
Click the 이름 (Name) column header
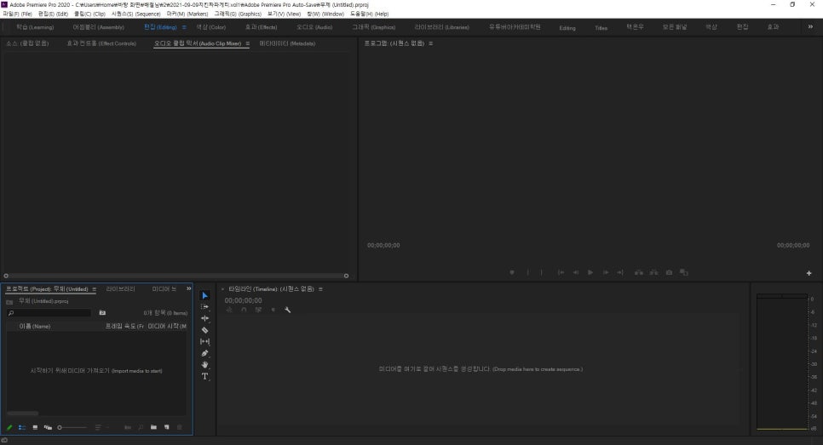pos(35,326)
